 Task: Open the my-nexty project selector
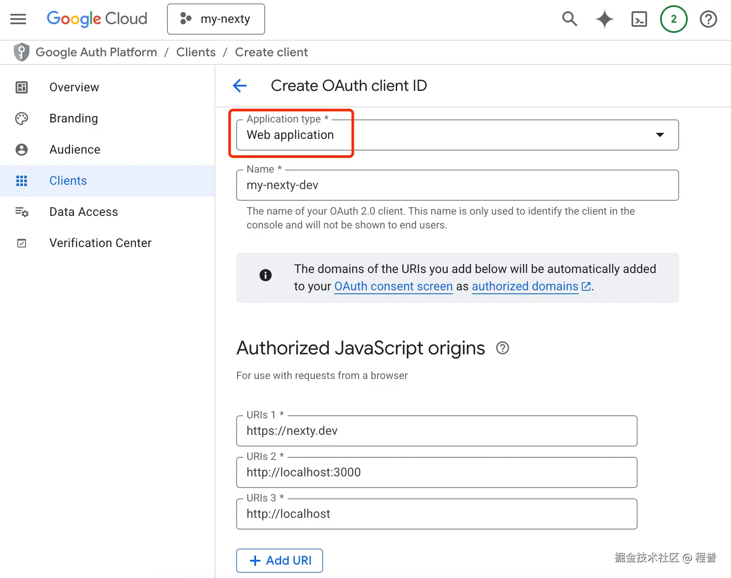[216, 19]
